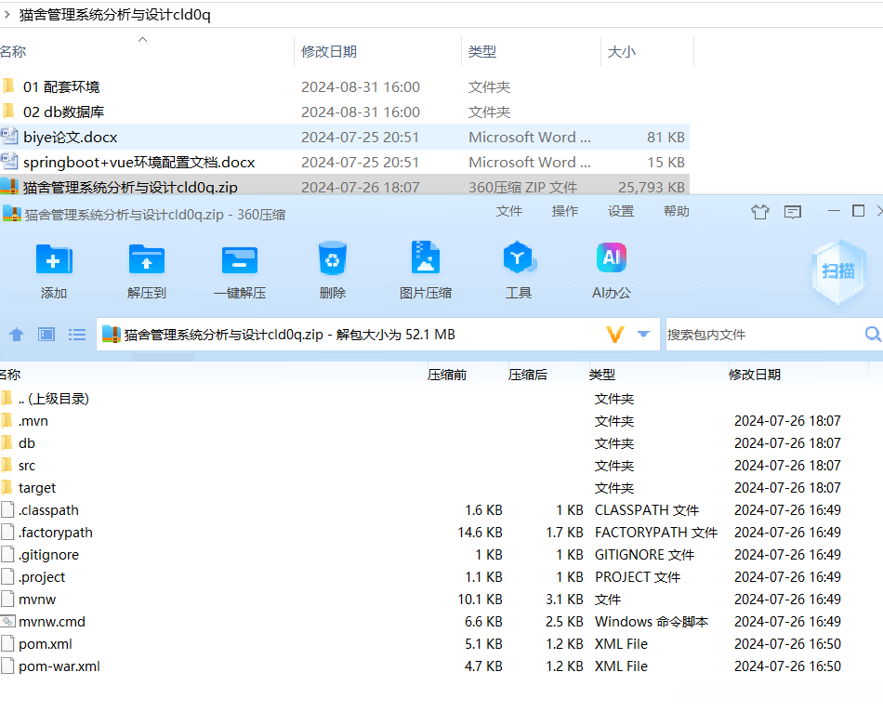Select the target folder in the archive
Screen dimensions: 883x712
click(x=441, y=488)
